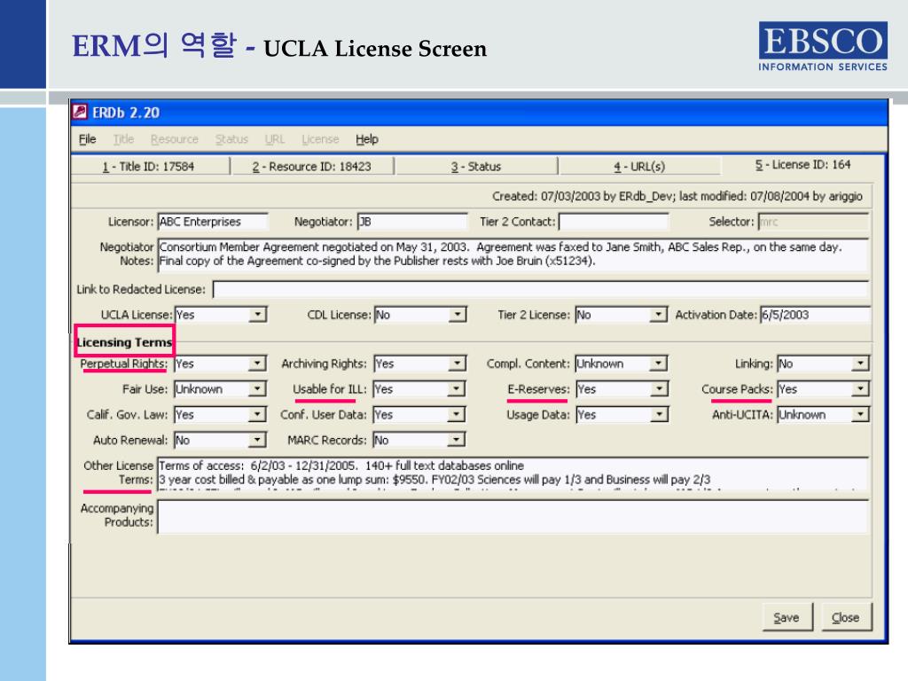The image size is (908, 681).
Task: Open the grayed License menu
Action: pyautogui.click(x=320, y=139)
